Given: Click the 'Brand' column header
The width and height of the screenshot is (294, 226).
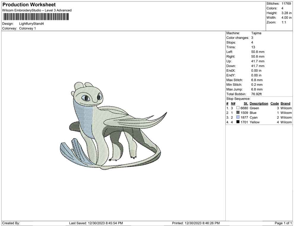Looking at the screenshot, I should tap(285, 104).
